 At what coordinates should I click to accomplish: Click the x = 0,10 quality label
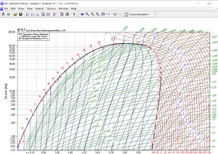pos(30,152)
